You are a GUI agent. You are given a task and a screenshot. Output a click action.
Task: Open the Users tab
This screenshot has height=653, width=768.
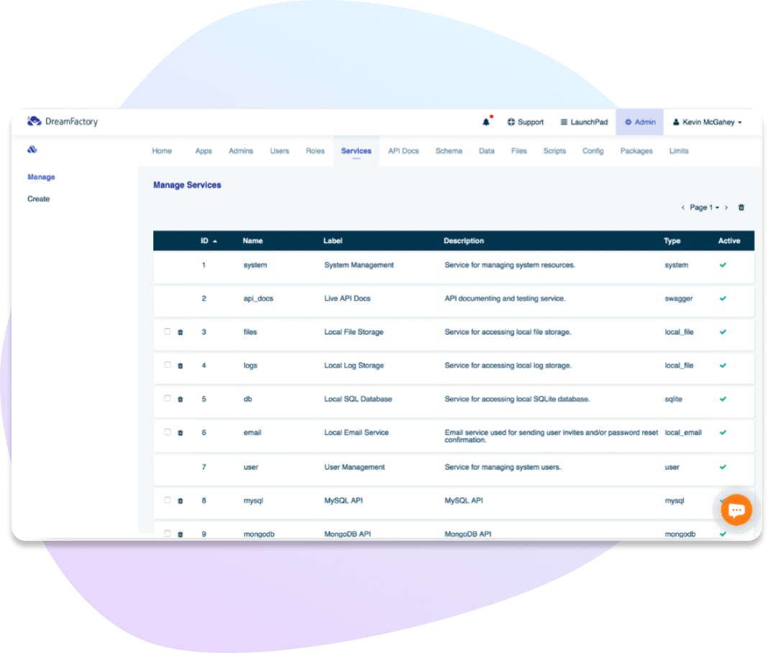[279, 151]
